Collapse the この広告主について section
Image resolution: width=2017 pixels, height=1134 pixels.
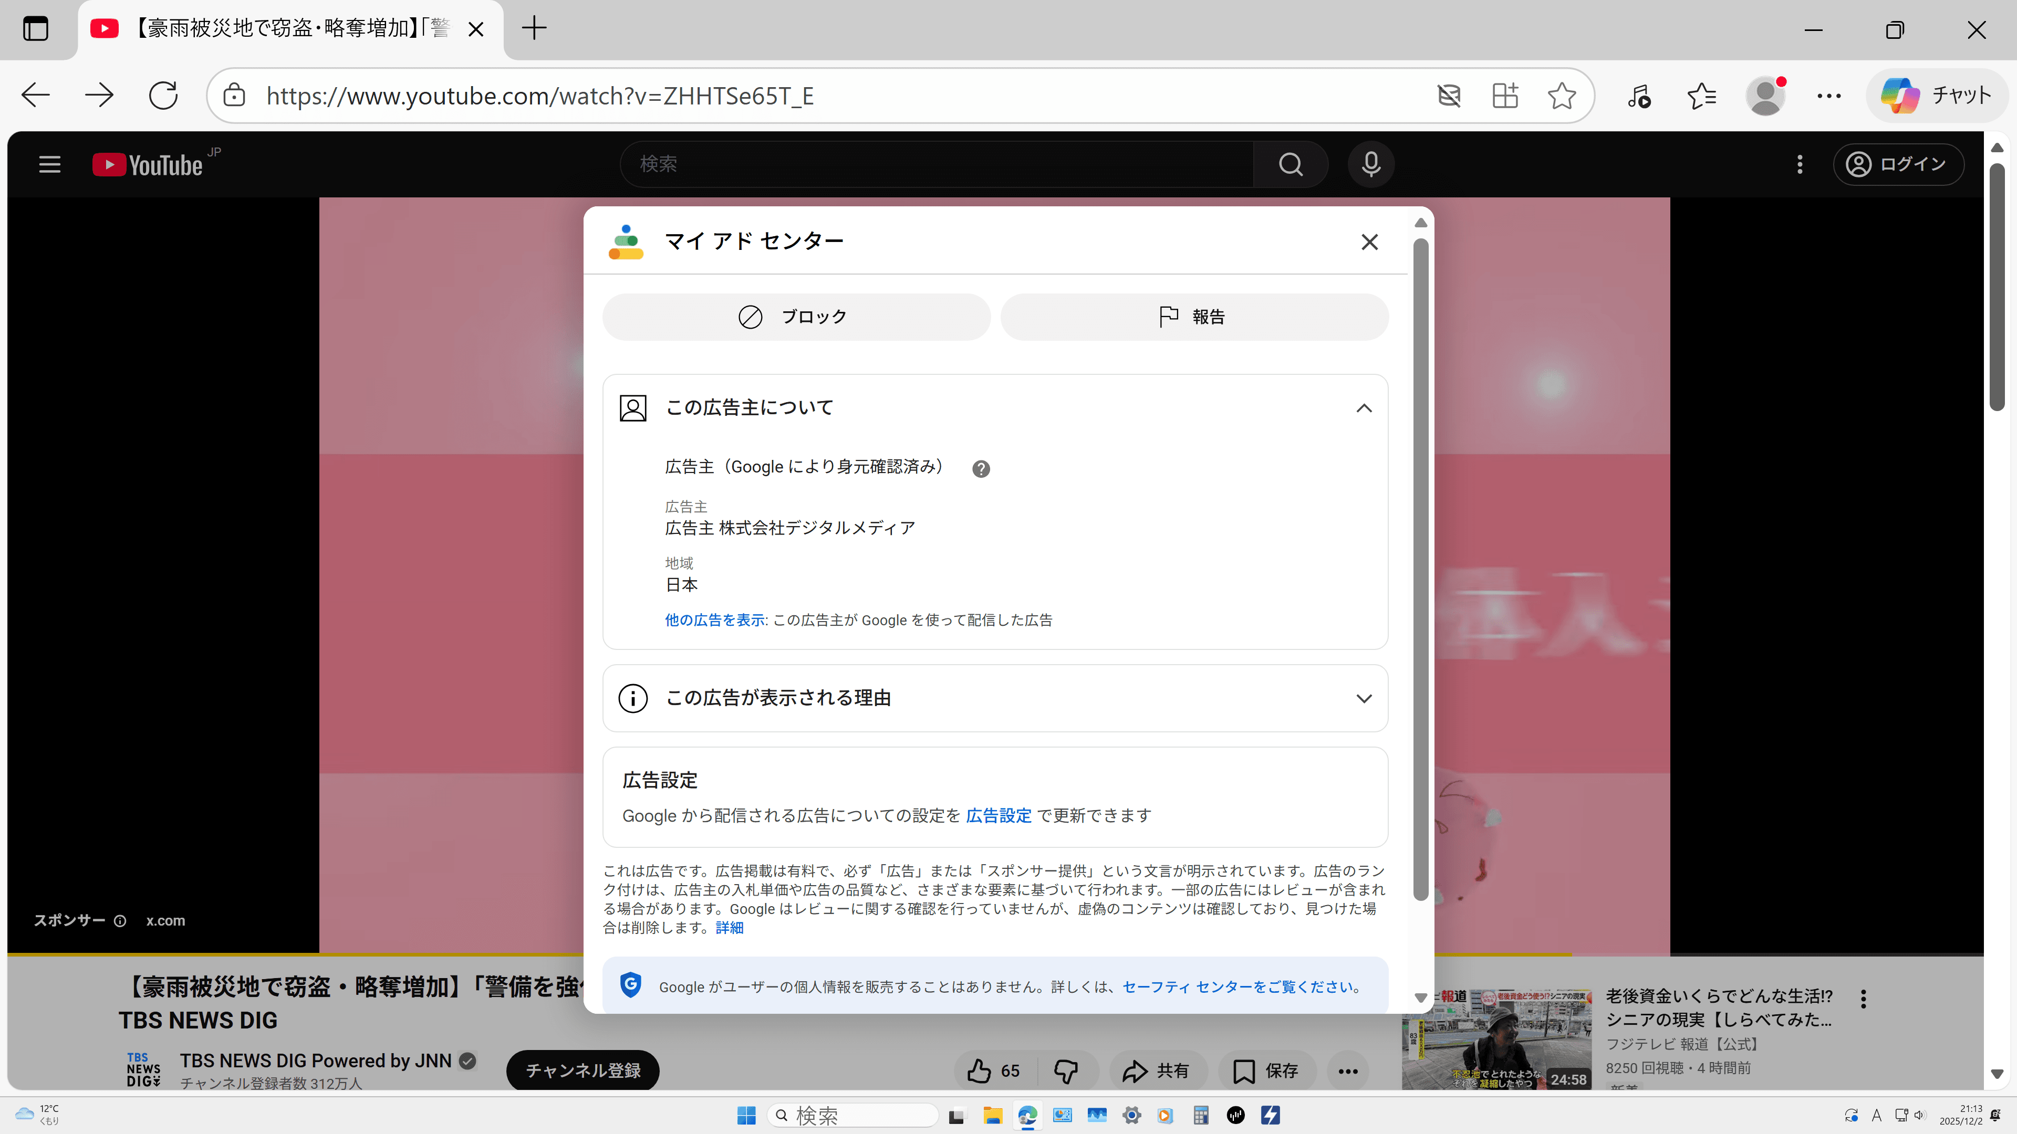pyautogui.click(x=1363, y=408)
